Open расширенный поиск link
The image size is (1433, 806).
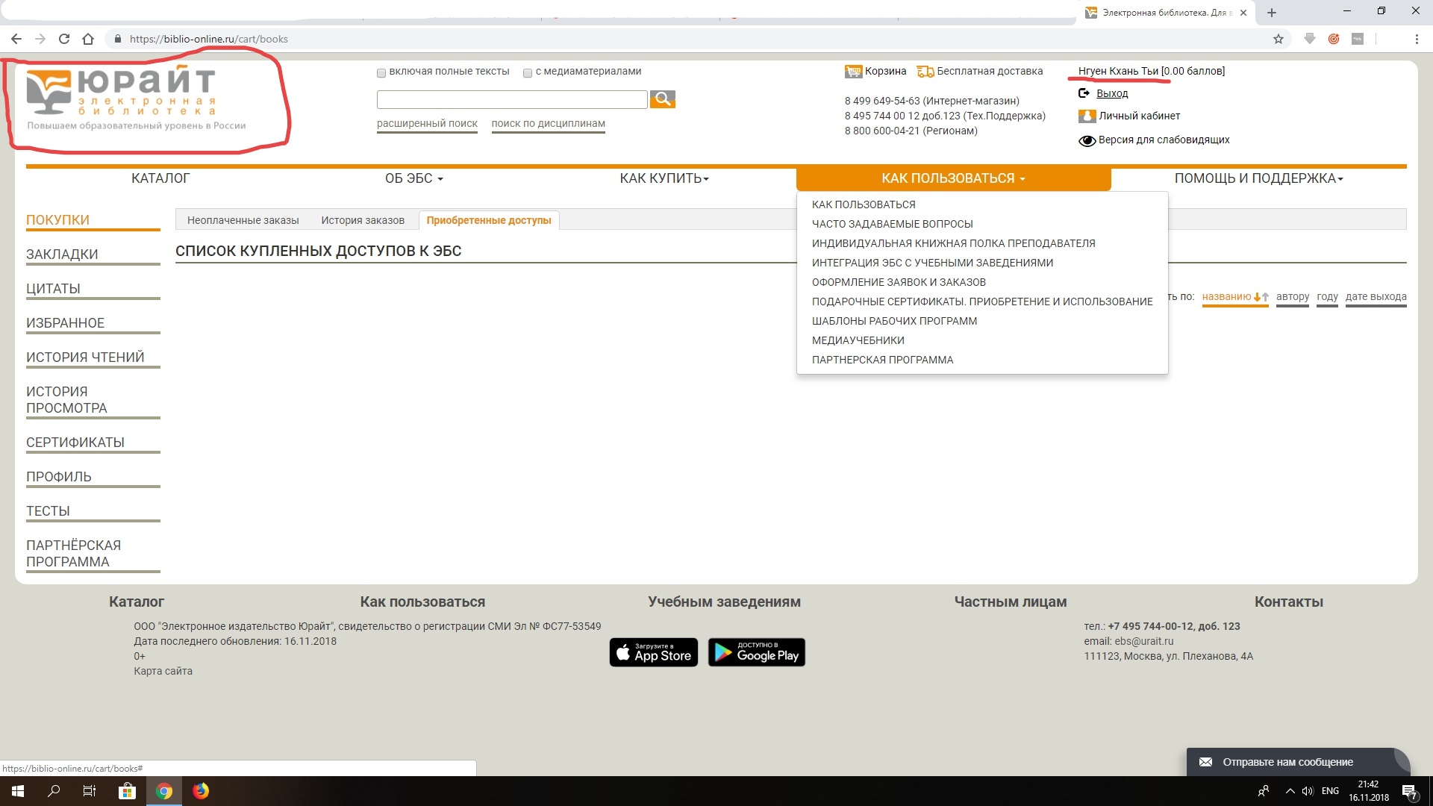coord(427,124)
